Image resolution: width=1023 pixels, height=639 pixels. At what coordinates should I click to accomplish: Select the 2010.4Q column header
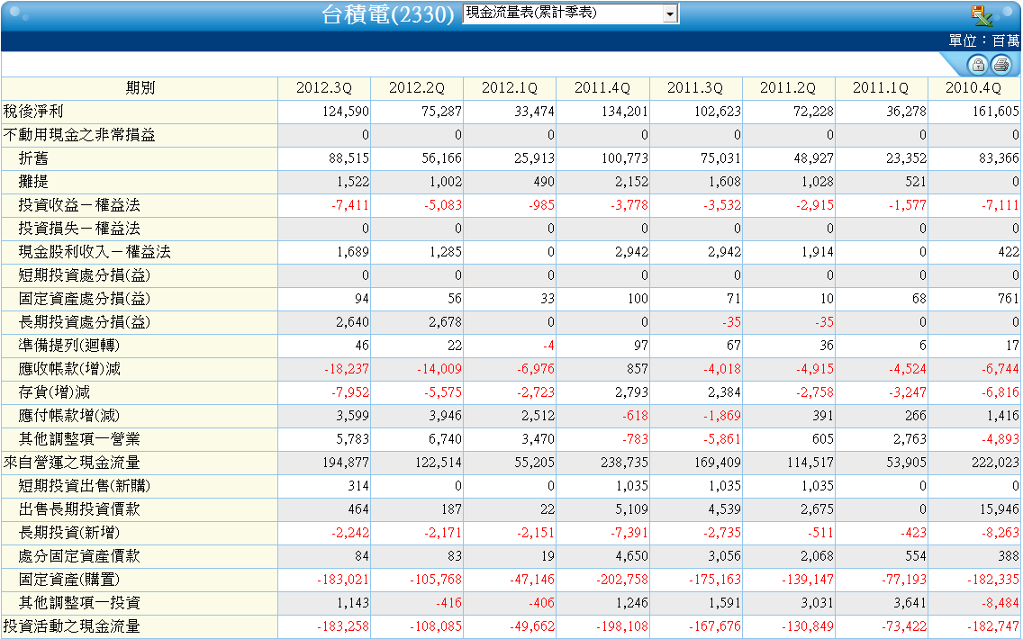point(973,88)
